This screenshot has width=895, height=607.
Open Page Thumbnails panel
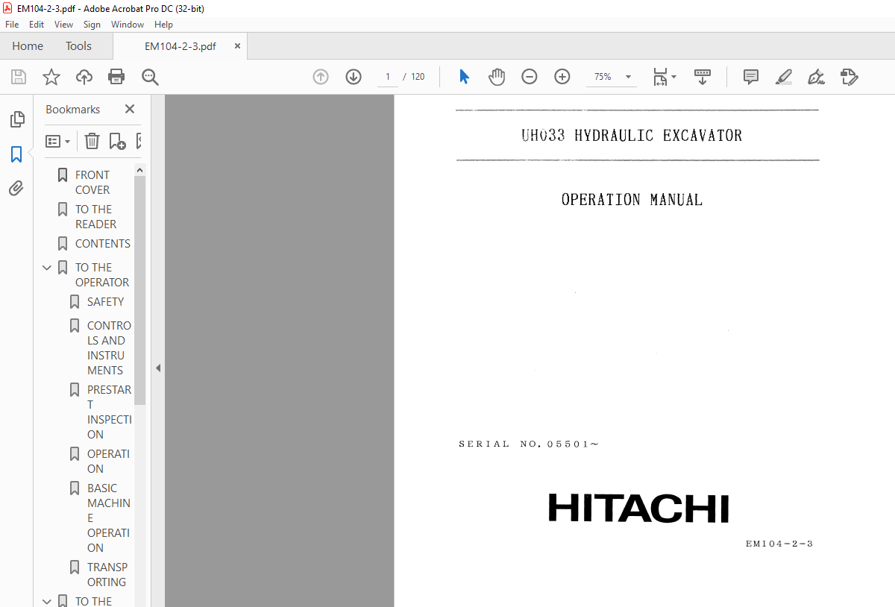pos(16,119)
